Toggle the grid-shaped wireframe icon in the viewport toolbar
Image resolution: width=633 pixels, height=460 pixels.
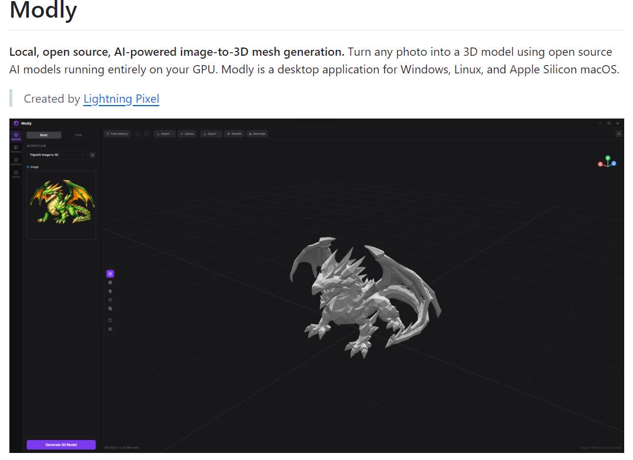click(x=110, y=282)
